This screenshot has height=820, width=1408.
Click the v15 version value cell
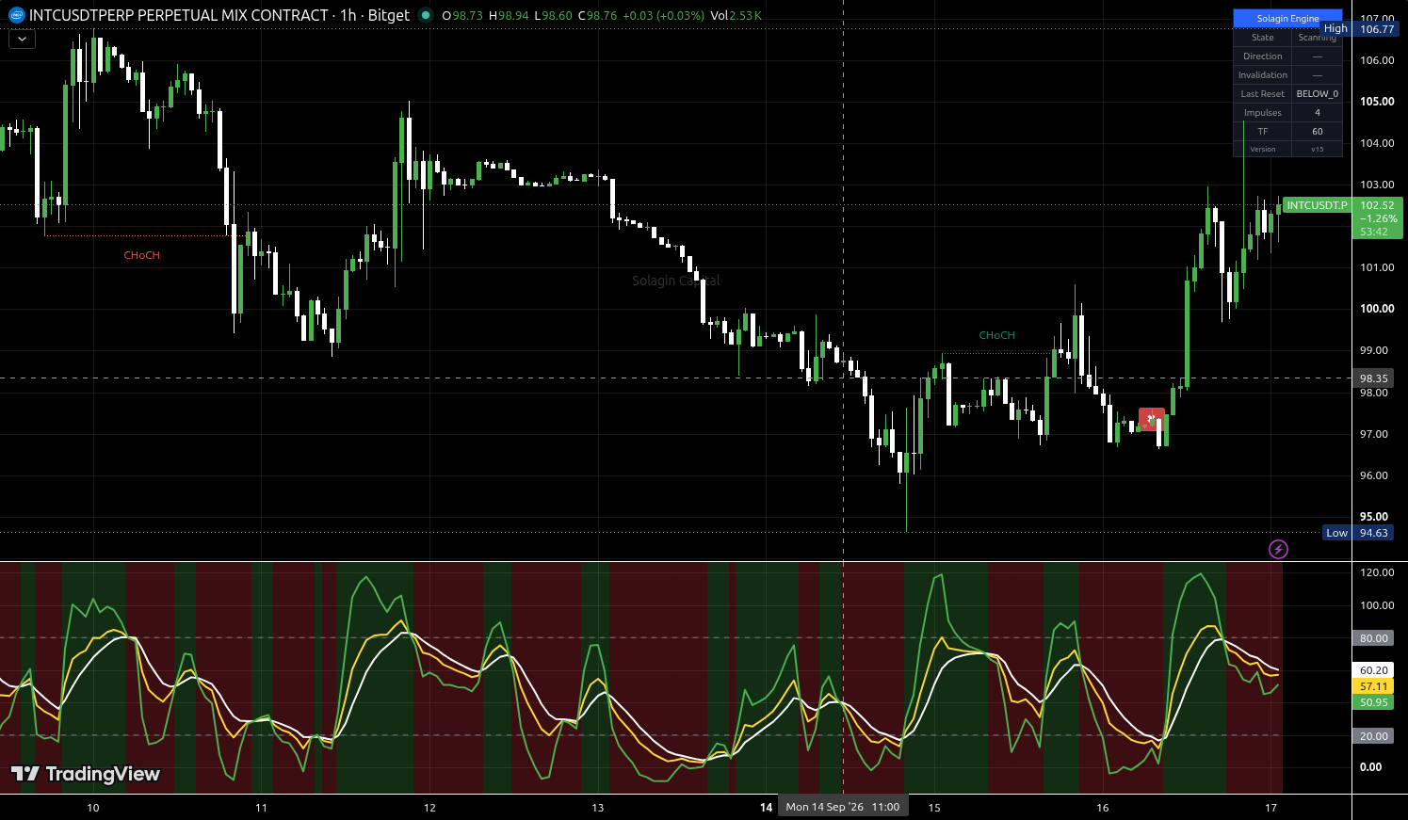click(x=1317, y=149)
